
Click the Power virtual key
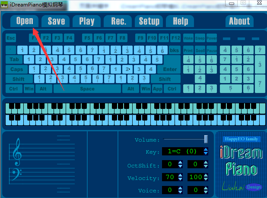click(212, 38)
